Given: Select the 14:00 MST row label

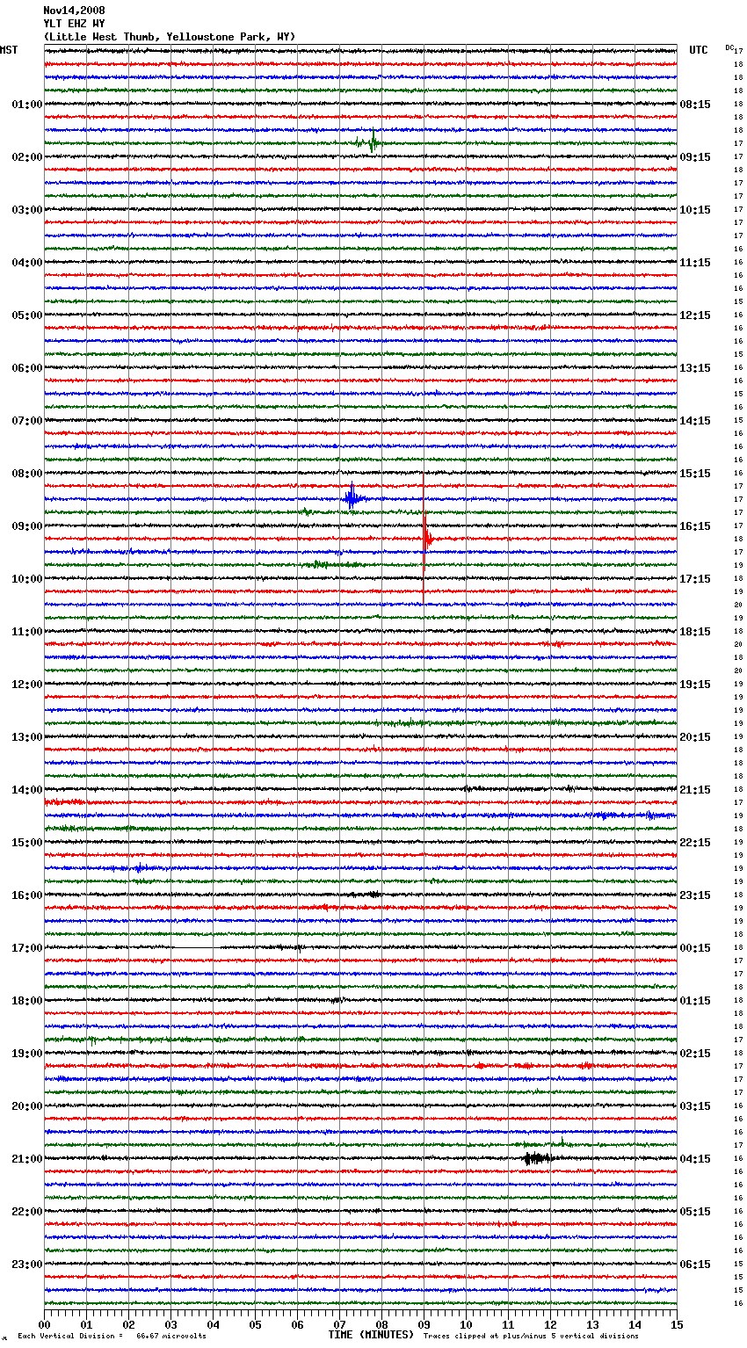Looking at the screenshot, I should coord(27,790).
